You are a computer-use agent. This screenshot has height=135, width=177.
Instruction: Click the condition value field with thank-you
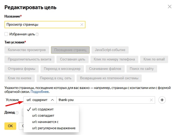pyautogui.click(x=102, y=100)
